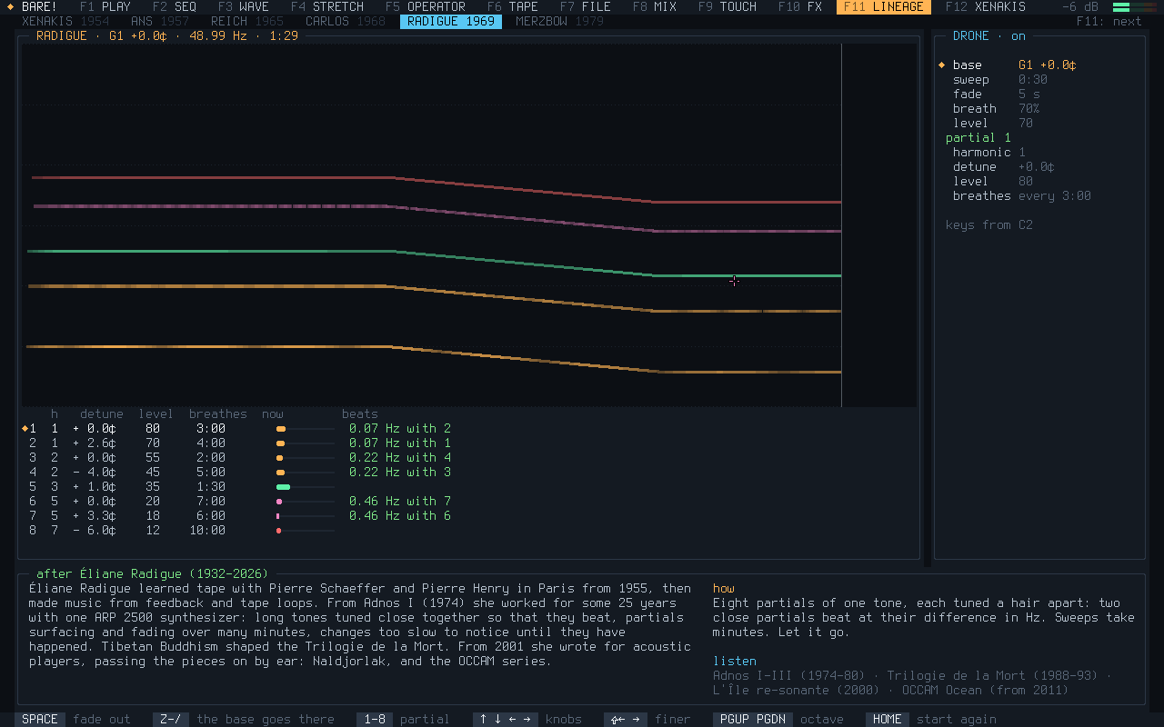Click the BARE! diamond logo icon

pyautogui.click(x=10, y=6)
